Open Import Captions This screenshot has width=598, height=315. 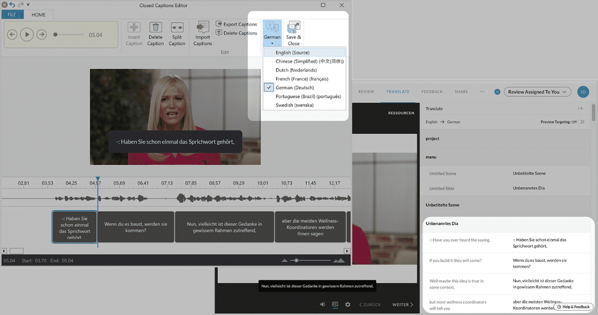point(202,28)
